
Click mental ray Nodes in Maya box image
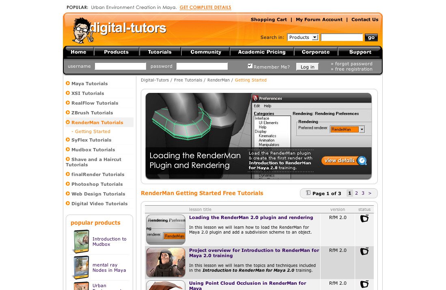(81, 267)
